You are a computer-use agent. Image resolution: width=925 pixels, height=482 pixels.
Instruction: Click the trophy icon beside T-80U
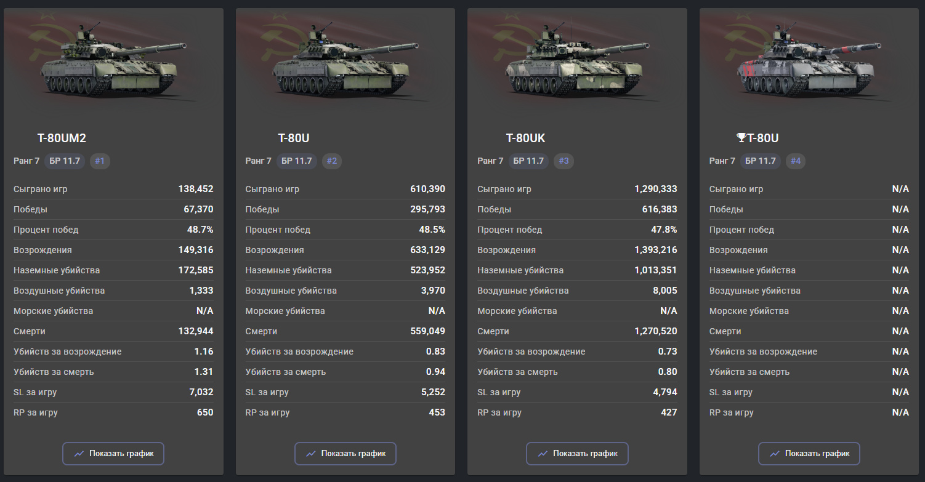point(741,138)
